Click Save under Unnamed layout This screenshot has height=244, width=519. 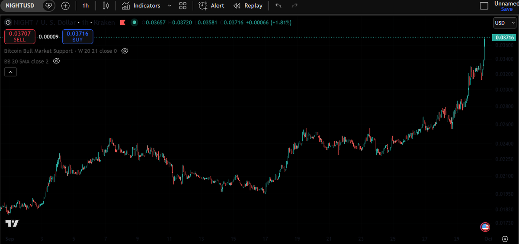click(506, 9)
